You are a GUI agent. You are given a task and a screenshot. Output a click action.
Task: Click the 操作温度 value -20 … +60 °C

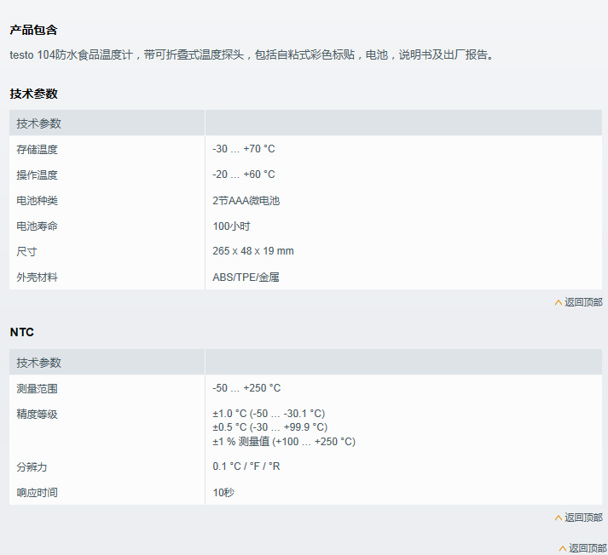point(244,175)
